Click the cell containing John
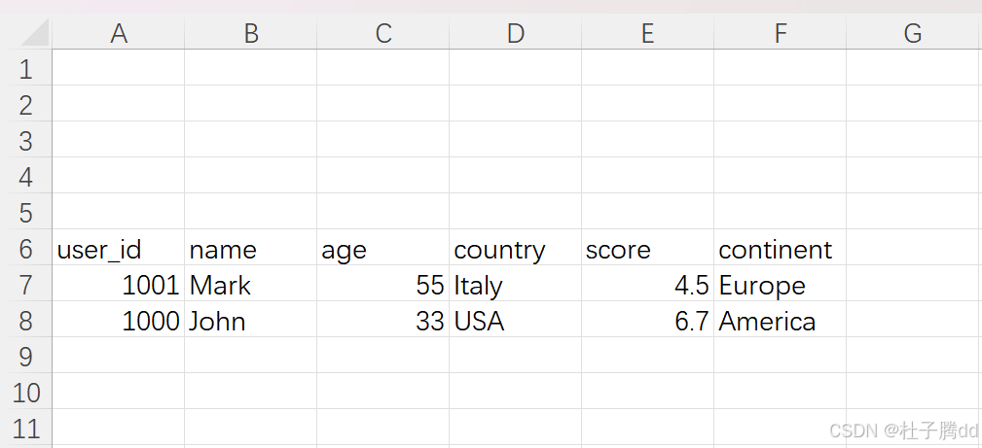The width and height of the screenshot is (982, 448). (x=250, y=321)
